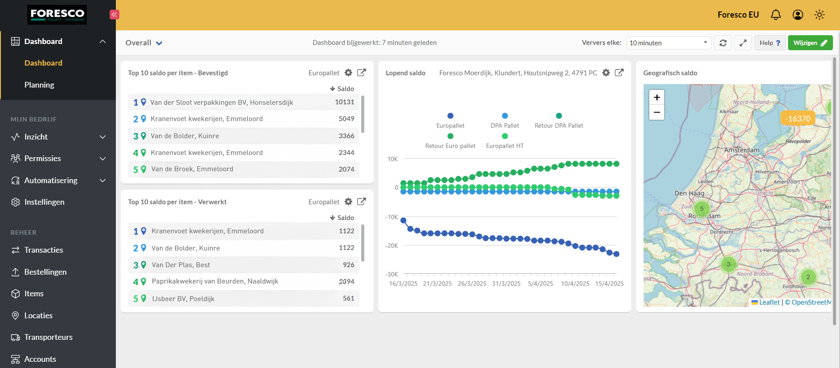Open the user profile icon
This screenshot has height=368, width=840.
(798, 15)
